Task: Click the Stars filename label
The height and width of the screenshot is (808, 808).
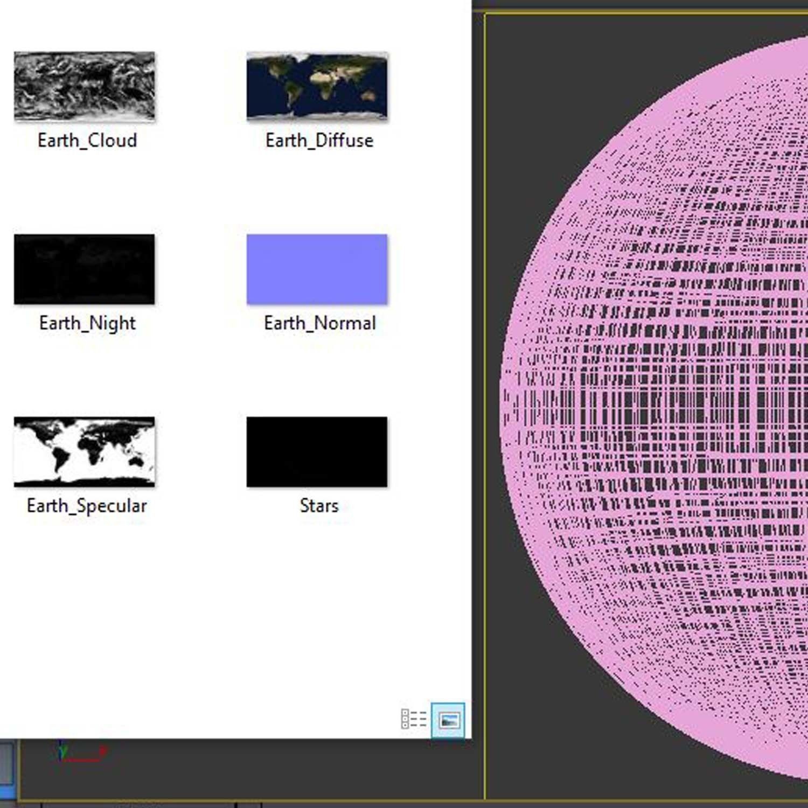Action: (318, 505)
